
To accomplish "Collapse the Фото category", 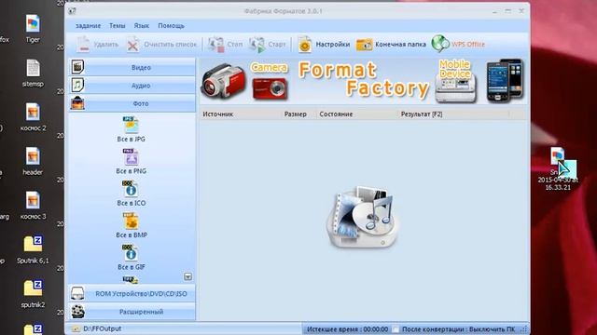I will [x=132, y=103].
